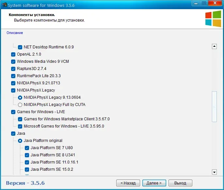Exit the installer with the Выход button
The image size is (224, 190).
tap(180, 183)
